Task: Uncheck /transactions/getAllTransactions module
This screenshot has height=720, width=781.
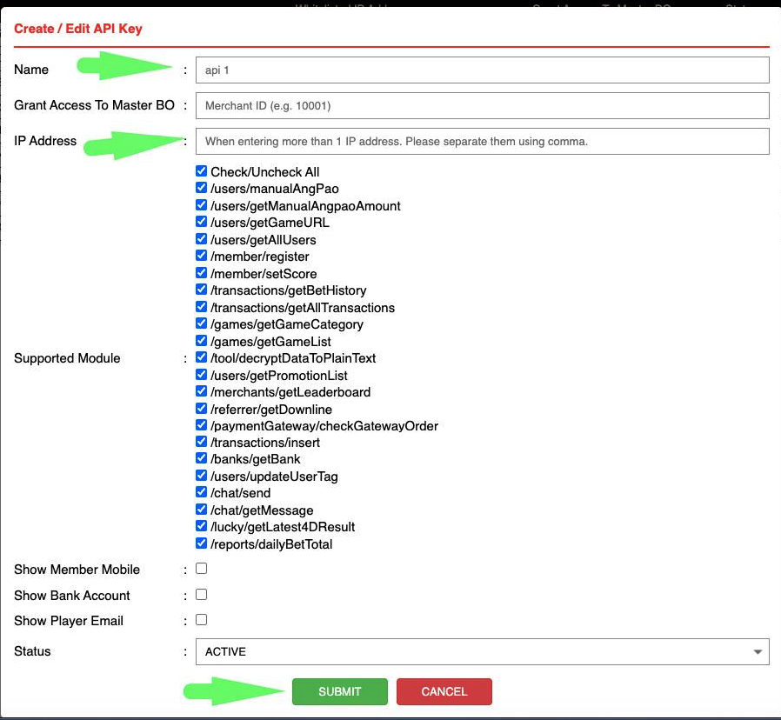Action: (x=201, y=307)
